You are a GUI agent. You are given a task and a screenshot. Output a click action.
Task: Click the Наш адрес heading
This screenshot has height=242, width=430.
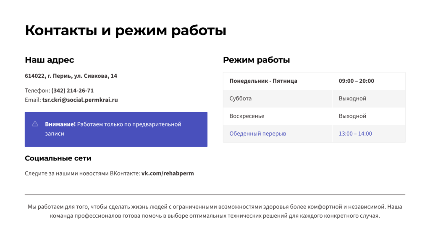pos(50,60)
